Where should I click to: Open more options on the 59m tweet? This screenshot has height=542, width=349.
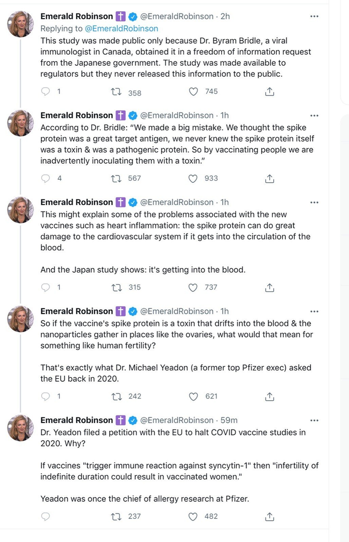314,420
